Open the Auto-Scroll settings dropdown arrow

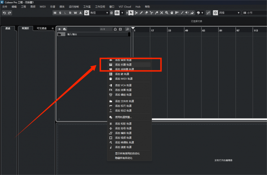pos(122,13)
